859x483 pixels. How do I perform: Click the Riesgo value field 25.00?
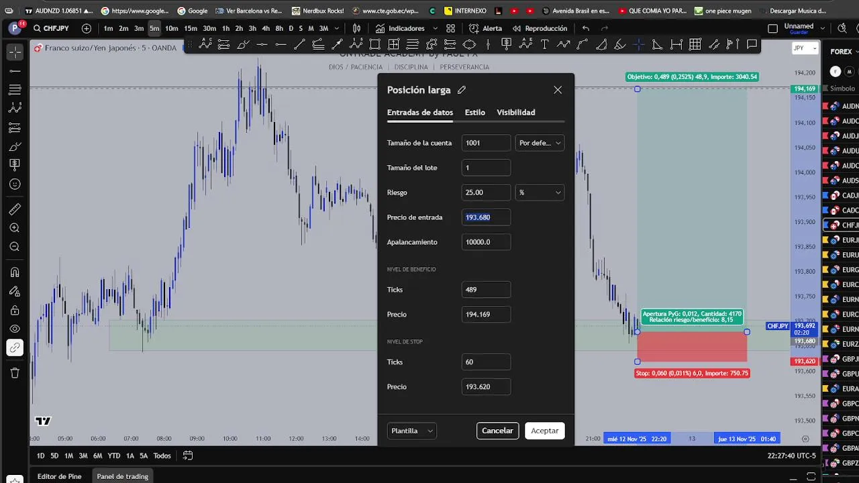487,193
